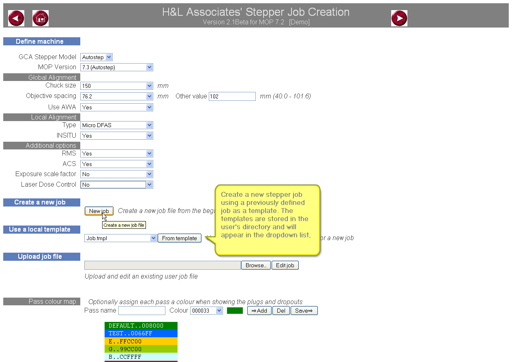The width and height of the screenshot is (512, 362).
Task: Click the Add pass colour button
Action: tap(259, 311)
